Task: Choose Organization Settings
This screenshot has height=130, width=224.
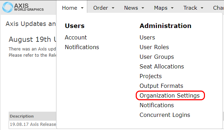Action: pos(170,96)
